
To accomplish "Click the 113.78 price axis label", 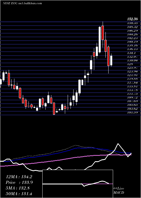I will 132,90.
